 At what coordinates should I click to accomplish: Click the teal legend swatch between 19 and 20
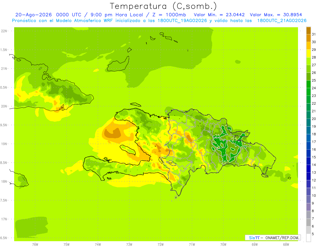point(308,123)
